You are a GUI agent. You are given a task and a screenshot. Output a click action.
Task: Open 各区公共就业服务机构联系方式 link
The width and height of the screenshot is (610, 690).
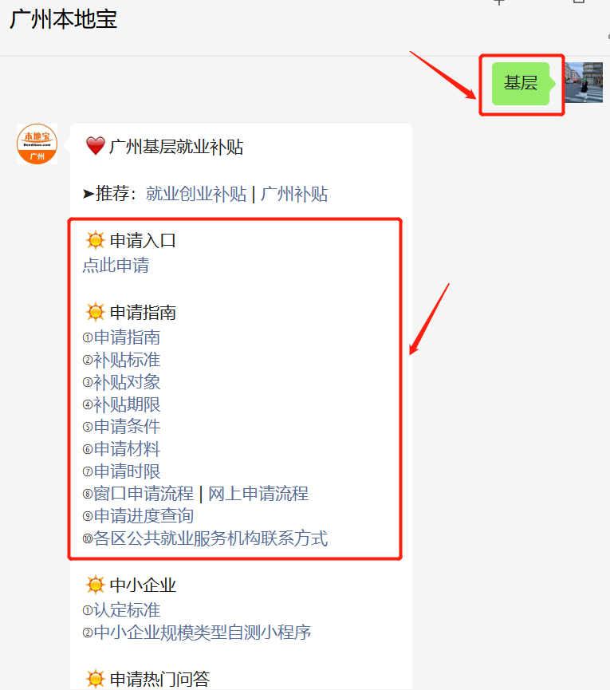(x=211, y=538)
